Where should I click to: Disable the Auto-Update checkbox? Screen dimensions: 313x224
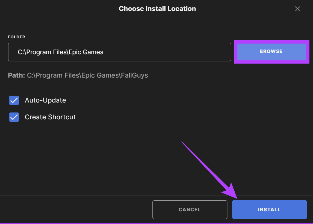point(14,100)
